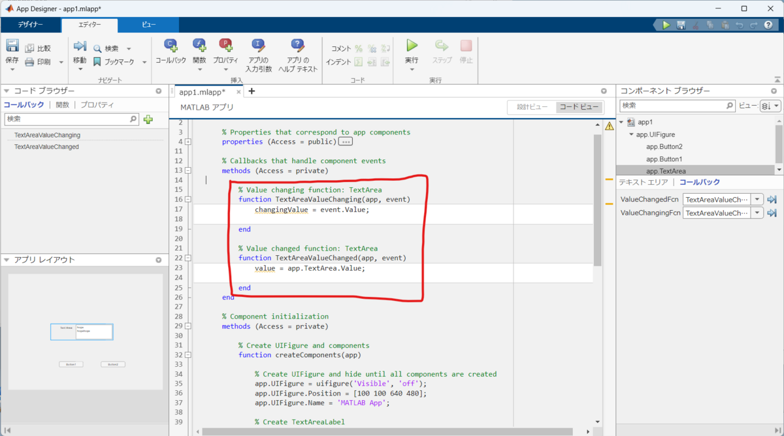This screenshot has width=784, height=436.
Task: Go to ValueChangingFcn callback arrow icon
Action: [x=772, y=213]
